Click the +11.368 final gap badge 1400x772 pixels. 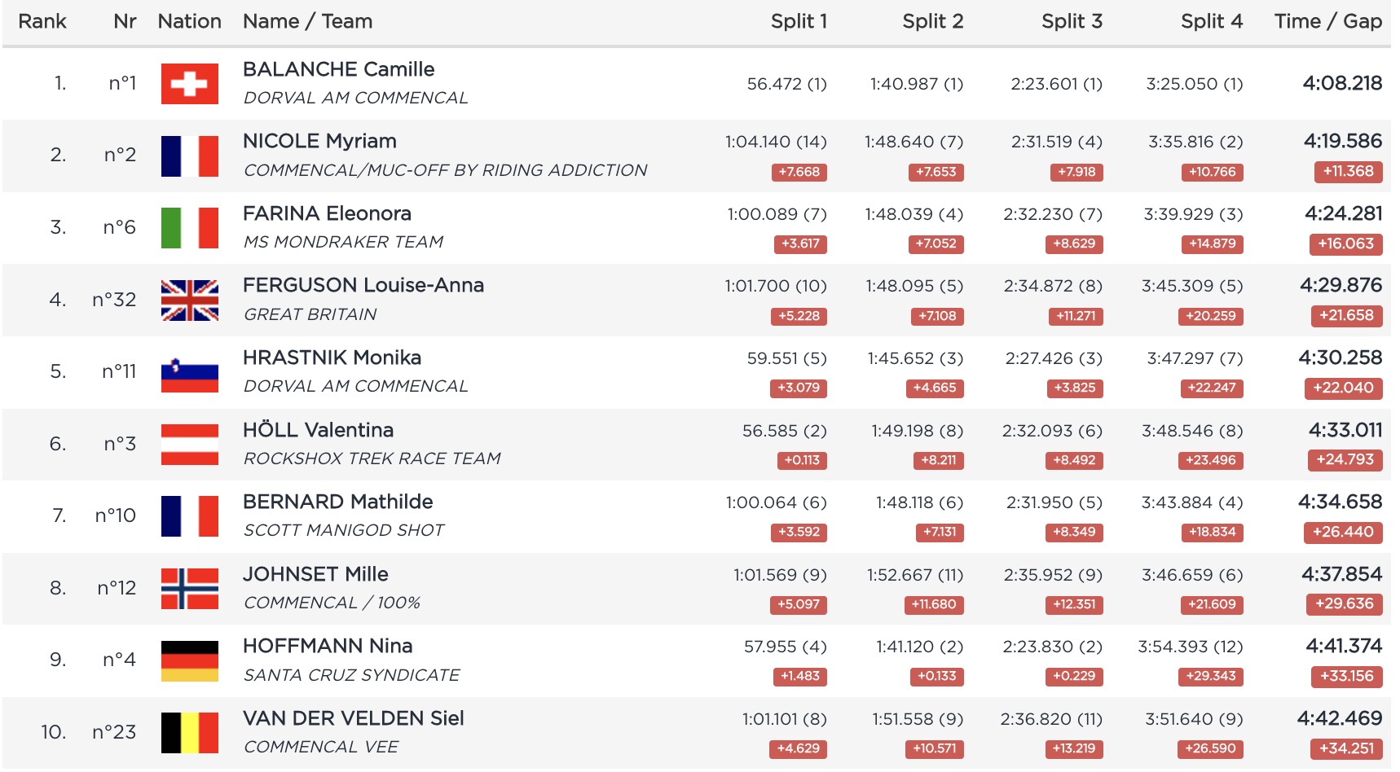[1347, 172]
